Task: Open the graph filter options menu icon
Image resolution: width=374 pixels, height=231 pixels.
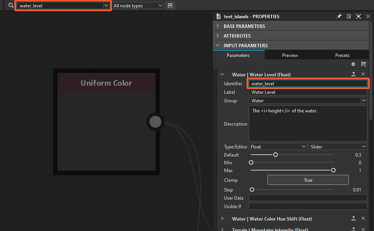Action: pos(170,5)
